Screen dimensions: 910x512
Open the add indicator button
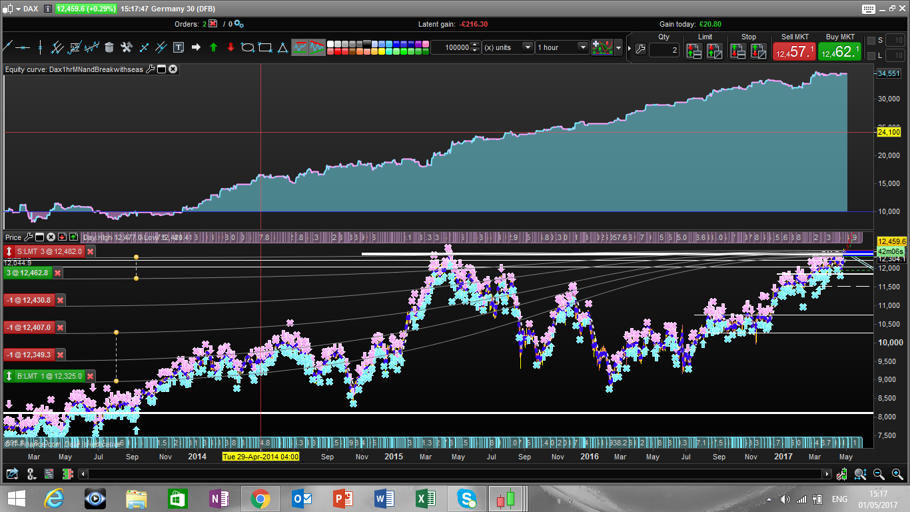(603, 47)
